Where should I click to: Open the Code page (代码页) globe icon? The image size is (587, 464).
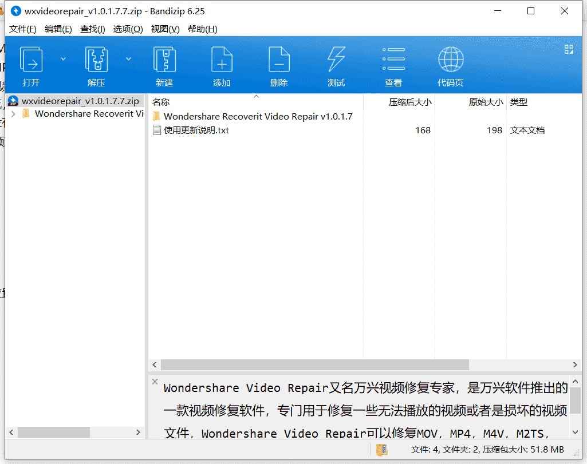(451, 59)
